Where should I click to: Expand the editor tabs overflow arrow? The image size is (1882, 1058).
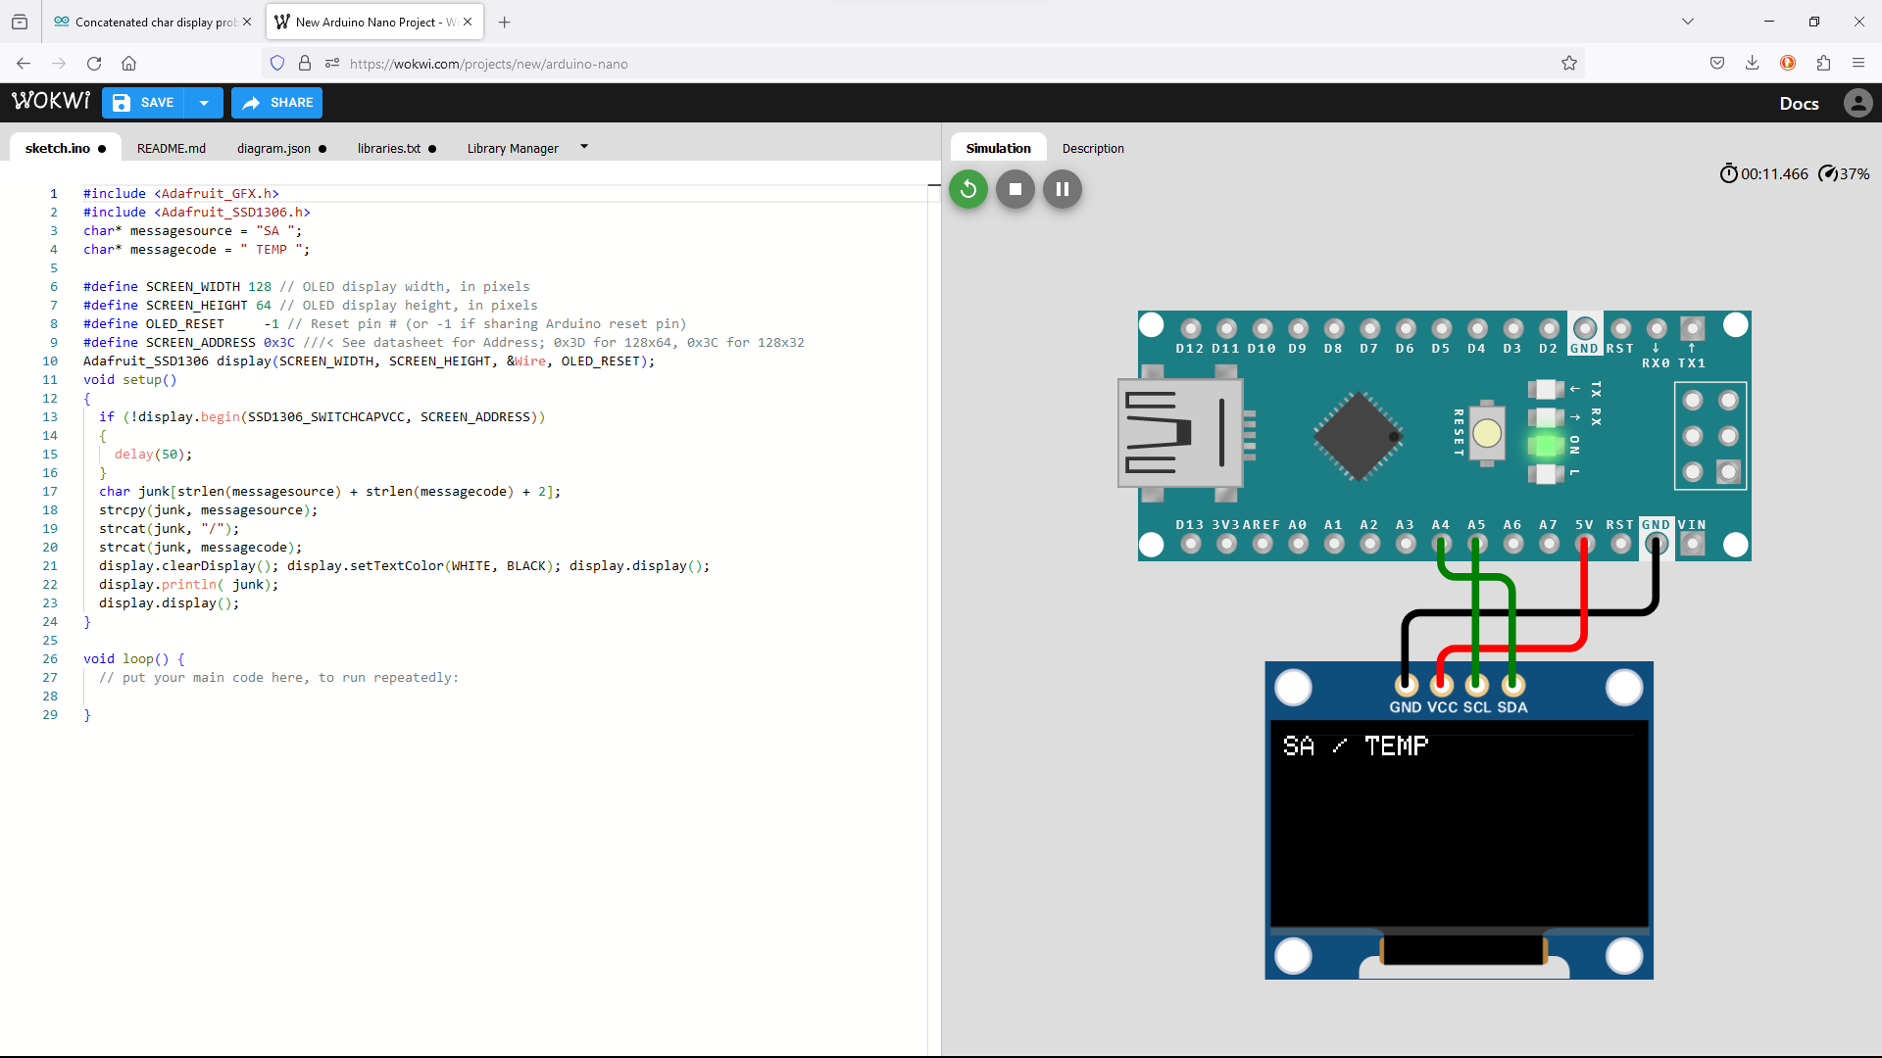[584, 147]
